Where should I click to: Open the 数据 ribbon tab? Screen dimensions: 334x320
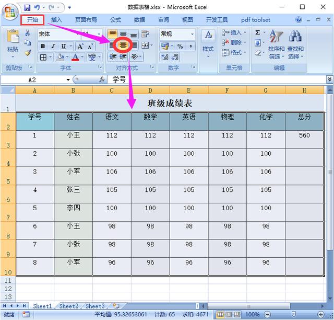[139, 20]
